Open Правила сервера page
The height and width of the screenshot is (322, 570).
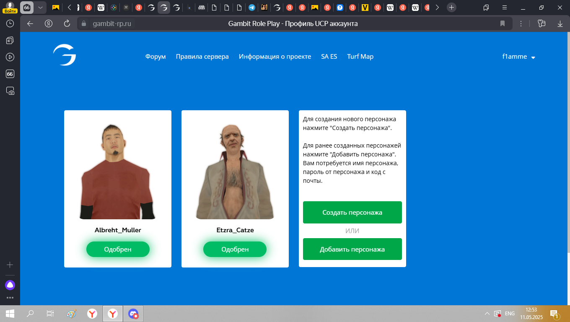tap(202, 57)
